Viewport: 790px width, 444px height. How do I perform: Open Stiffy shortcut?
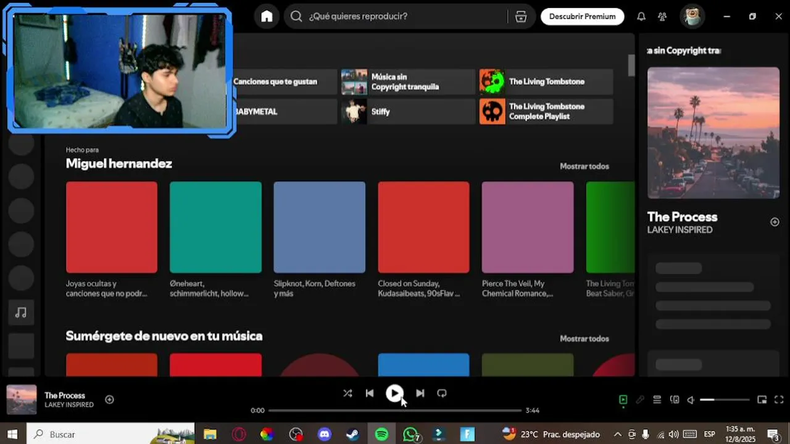407,112
